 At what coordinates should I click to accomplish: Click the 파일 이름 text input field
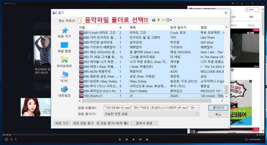149,107
